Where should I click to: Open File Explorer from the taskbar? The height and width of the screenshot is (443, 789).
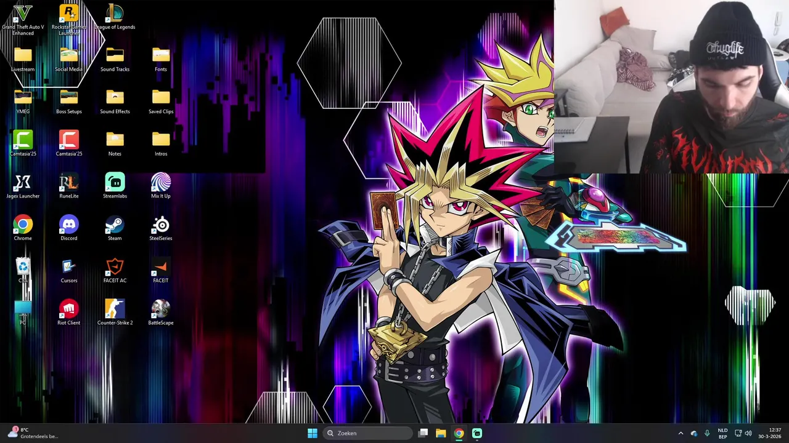coord(441,433)
